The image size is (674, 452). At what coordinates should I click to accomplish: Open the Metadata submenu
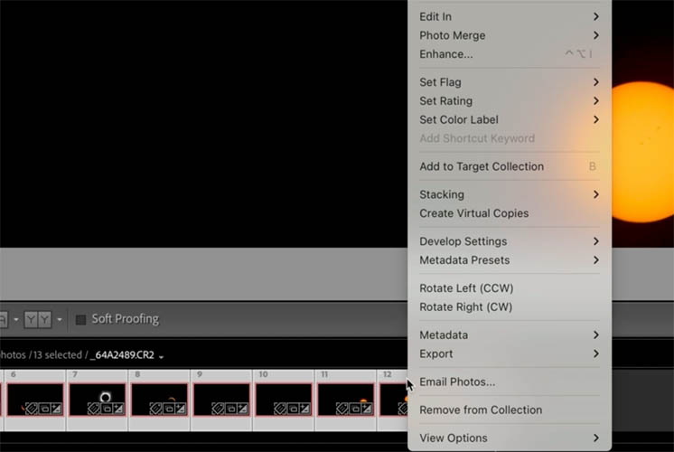[x=509, y=335]
